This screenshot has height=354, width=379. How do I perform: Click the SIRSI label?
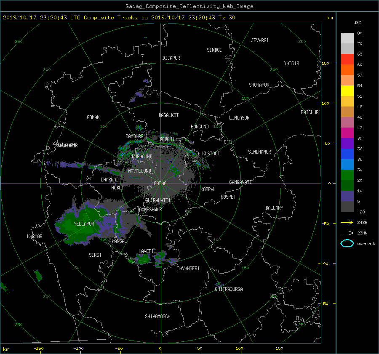95,255
